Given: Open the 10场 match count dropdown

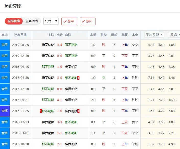Looking at the screenshot, I should 51,21.
